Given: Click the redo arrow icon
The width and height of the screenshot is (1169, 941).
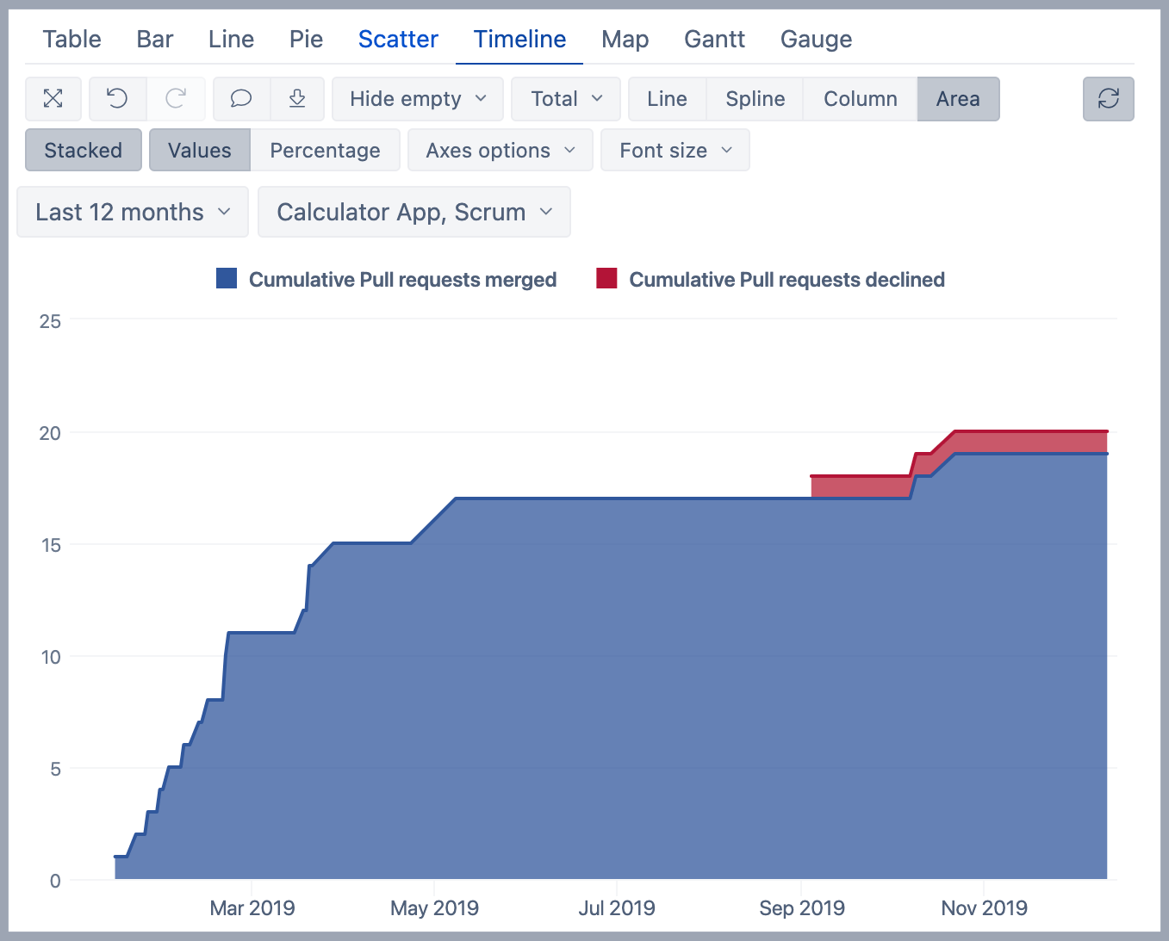Looking at the screenshot, I should point(176,99).
